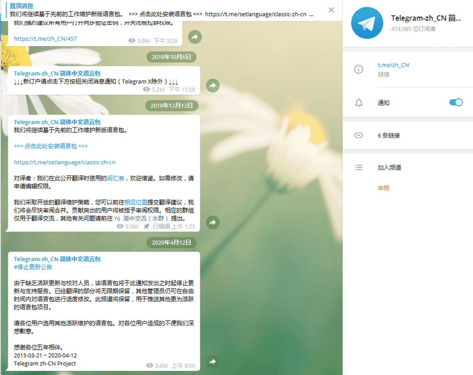Click the 2020年4月12日 date badge
Screen dimensions: 473x375
coord(171,243)
